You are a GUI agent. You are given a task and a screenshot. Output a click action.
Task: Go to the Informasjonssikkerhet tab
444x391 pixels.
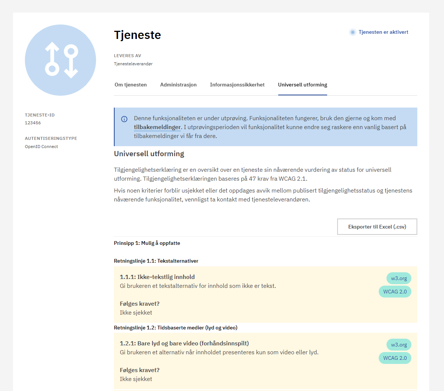pyautogui.click(x=237, y=85)
